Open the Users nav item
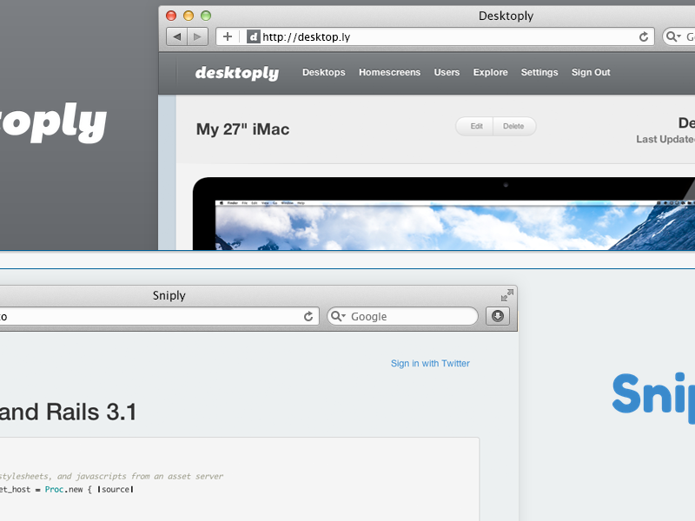 (447, 72)
